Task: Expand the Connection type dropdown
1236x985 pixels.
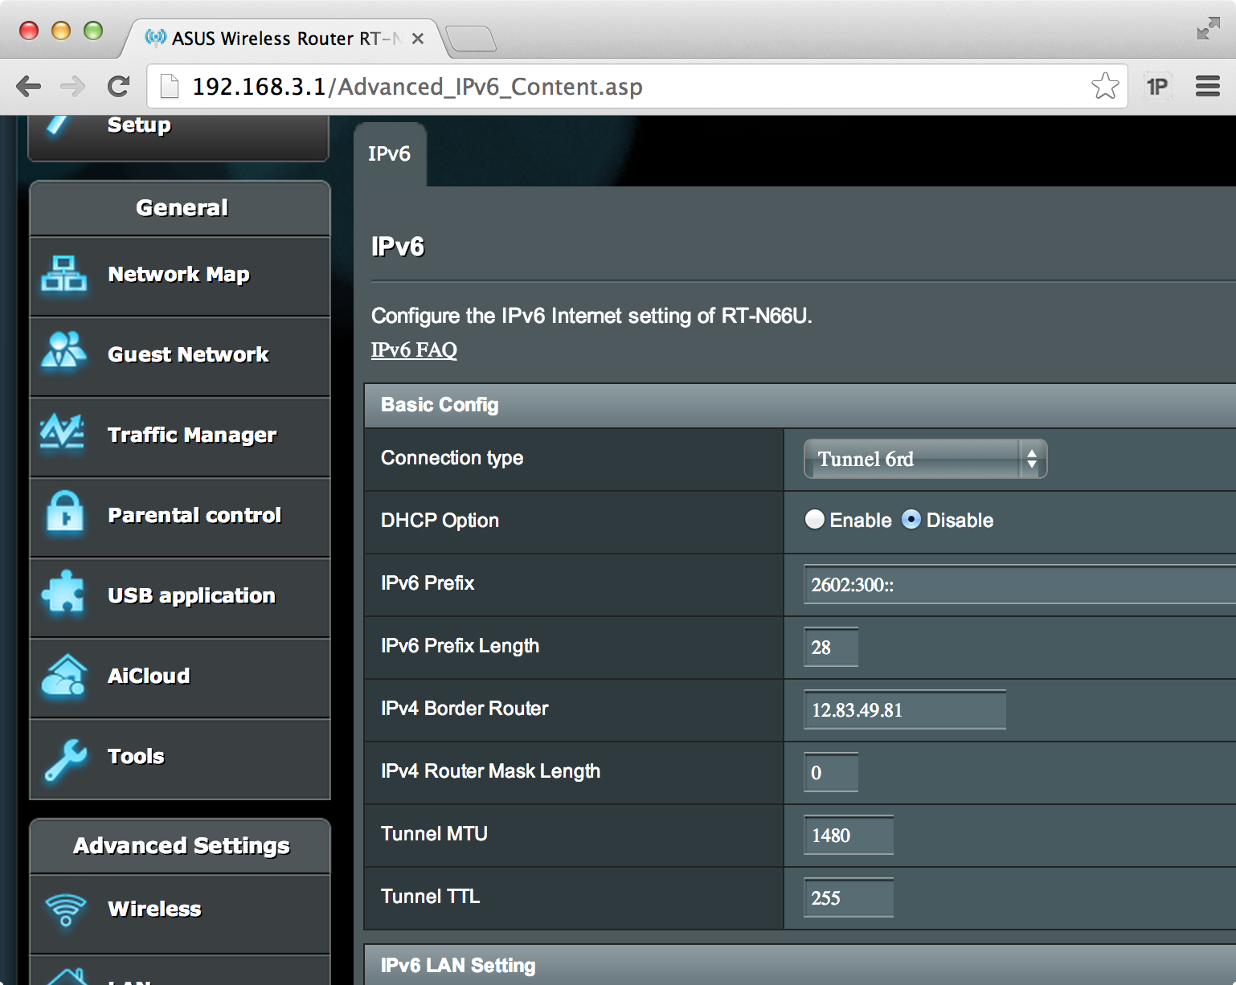Action: click(925, 459)
